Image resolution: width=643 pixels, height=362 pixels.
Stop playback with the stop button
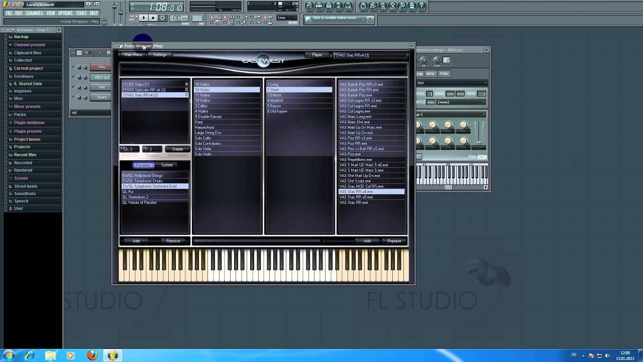pos(153,18)
